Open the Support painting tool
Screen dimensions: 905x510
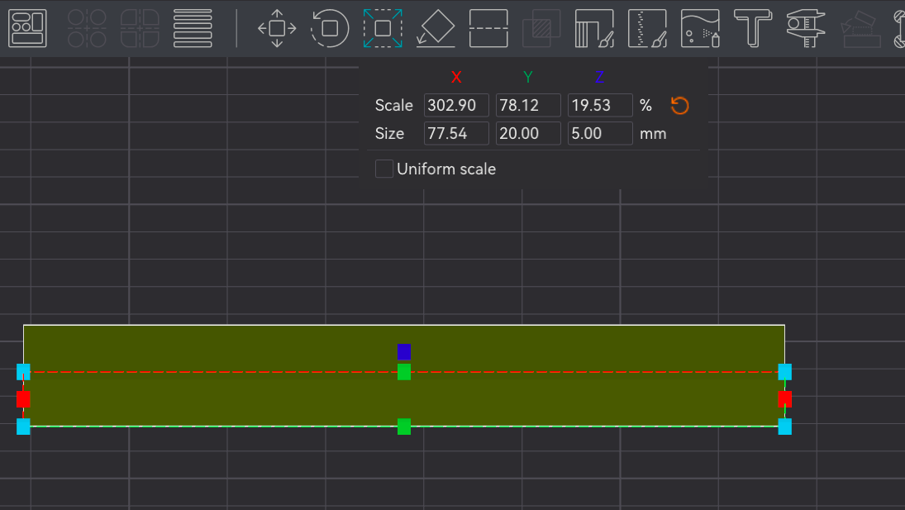(594, 28)
